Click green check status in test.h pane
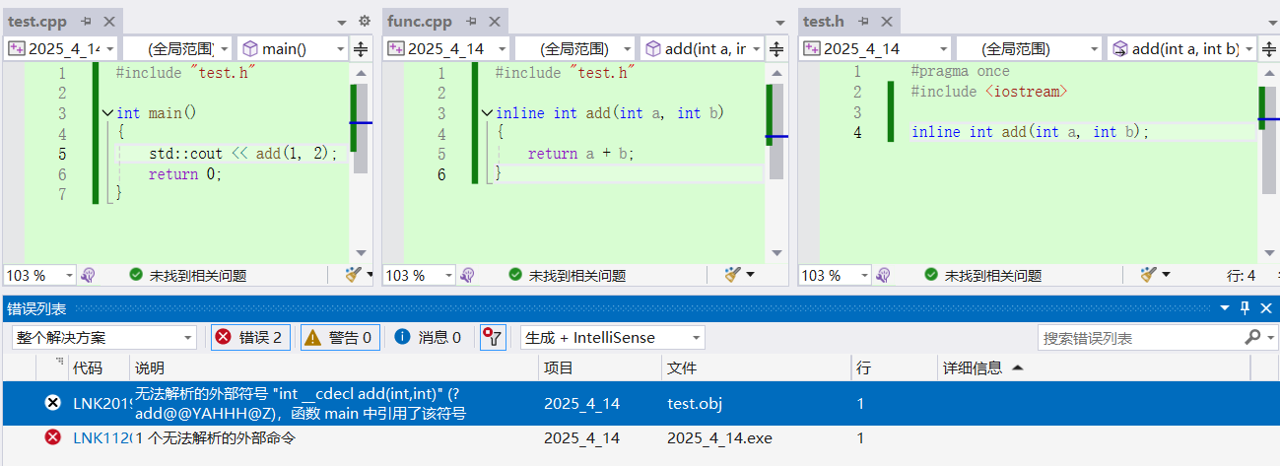 931,276
